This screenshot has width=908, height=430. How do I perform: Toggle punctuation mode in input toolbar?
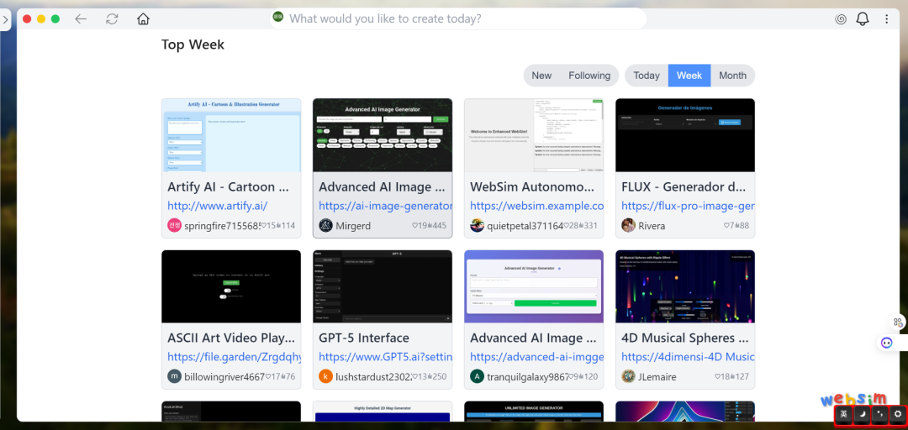coord(879,414)
